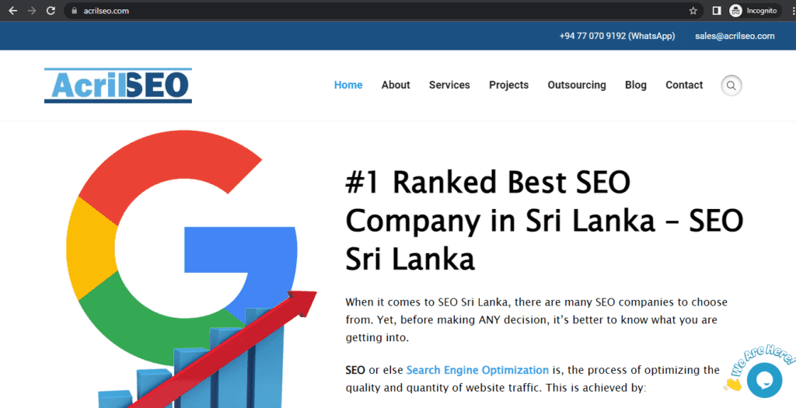Open the About menu item
The image size is (796, 408).
click(396, 85)
